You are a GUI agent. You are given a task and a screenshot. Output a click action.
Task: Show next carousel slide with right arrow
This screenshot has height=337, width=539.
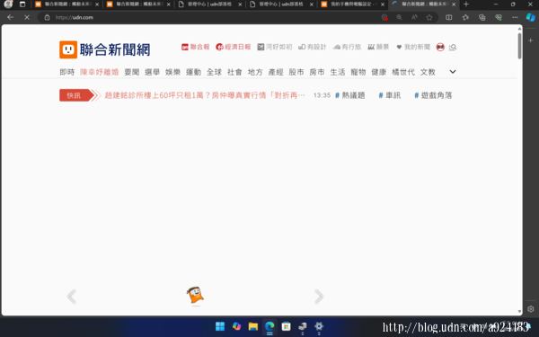(319, 297)
